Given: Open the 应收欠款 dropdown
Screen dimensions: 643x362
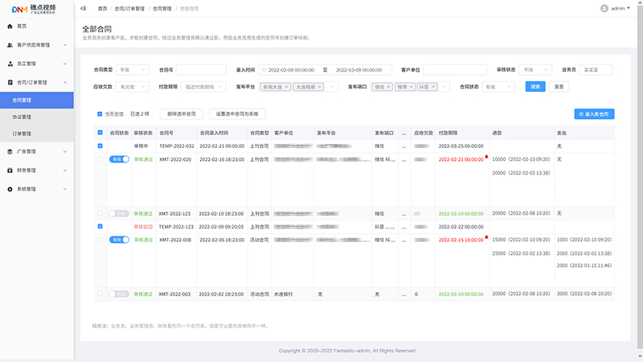Looking at the screenshot, I should (133, 87).
